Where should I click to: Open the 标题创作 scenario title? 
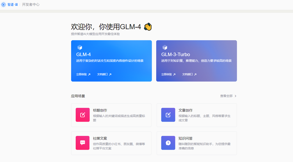(x=100, y=110)
